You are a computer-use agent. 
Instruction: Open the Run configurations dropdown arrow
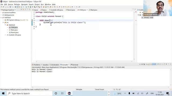click(x=33, y=7)
